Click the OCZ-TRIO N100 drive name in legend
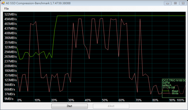 click(174, 81)
